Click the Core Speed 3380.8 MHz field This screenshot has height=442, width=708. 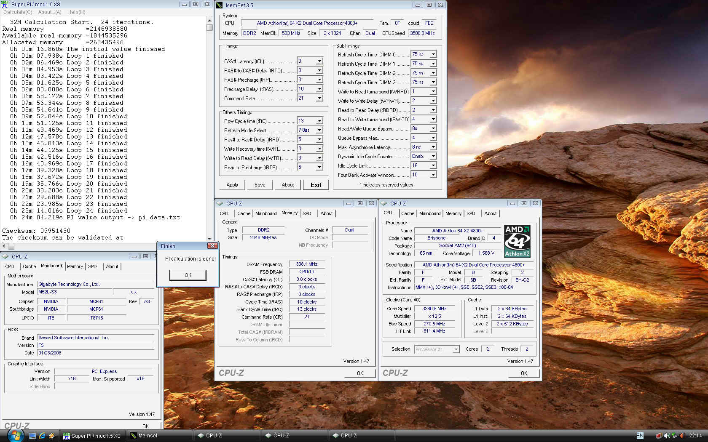(x=434, y=309)
